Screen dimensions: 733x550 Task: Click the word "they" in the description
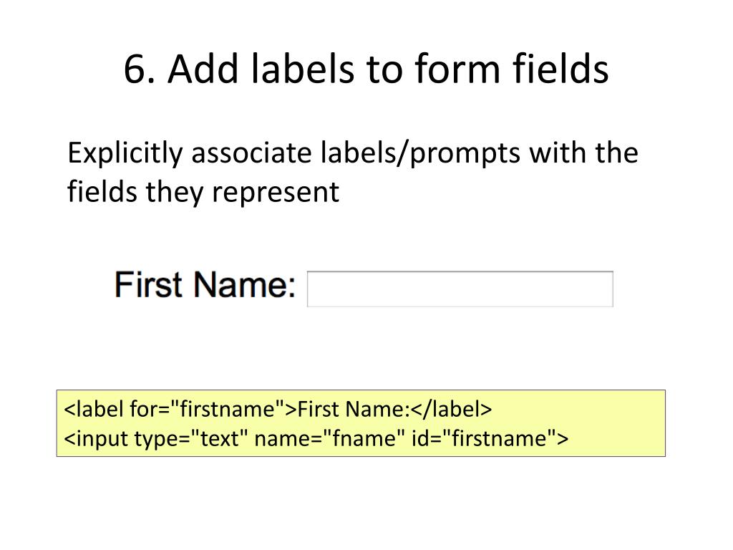pos(175,193)
